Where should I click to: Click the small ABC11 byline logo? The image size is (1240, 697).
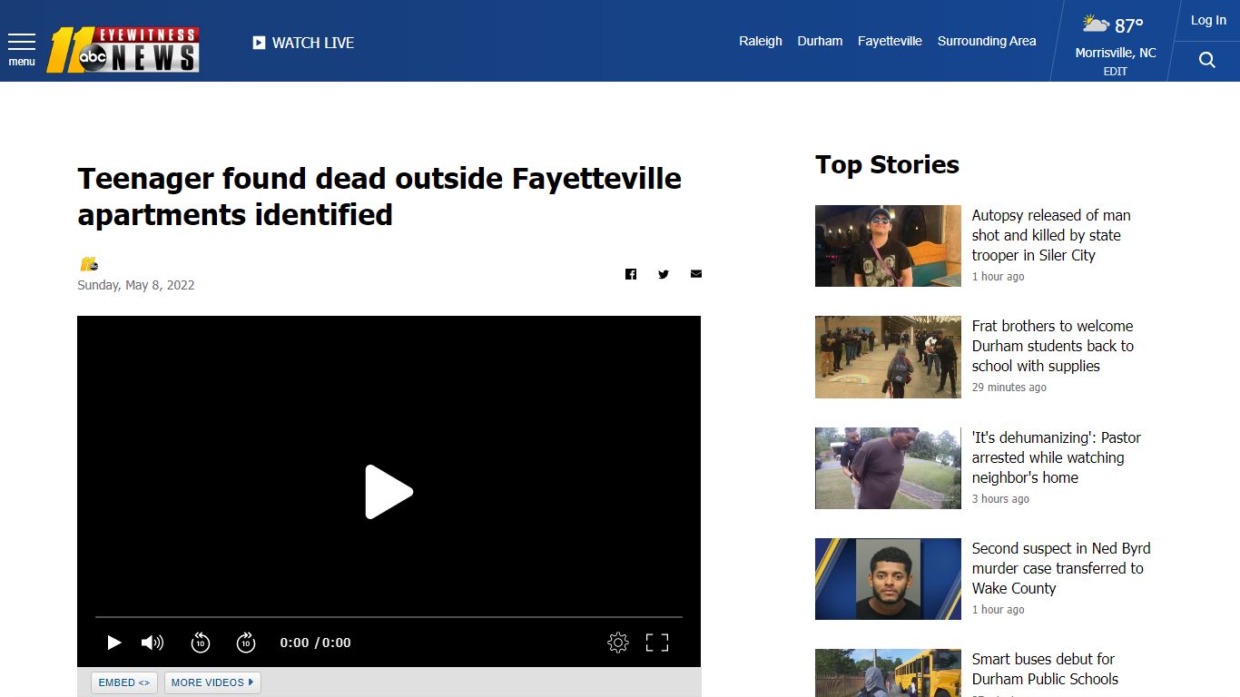(x=88, y=264)
